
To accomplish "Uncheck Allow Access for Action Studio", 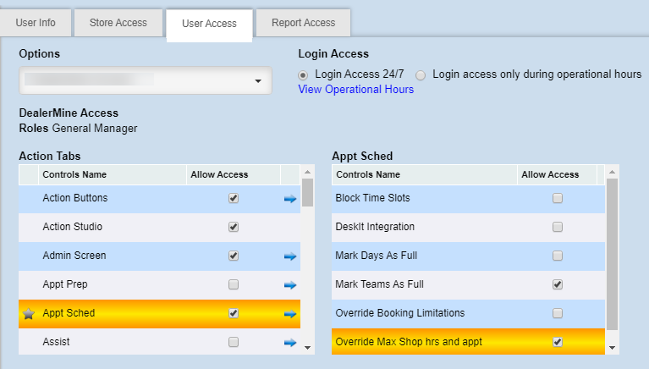I will point(234,227).
